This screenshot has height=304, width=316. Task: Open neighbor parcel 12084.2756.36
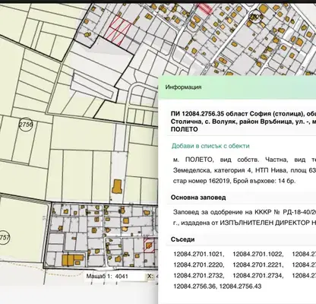tap(195, 287)
